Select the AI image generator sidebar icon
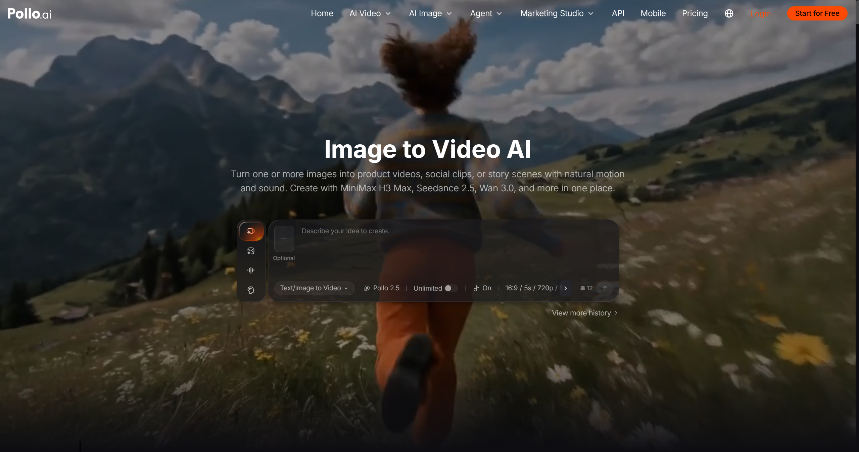 tap(251, 251)
